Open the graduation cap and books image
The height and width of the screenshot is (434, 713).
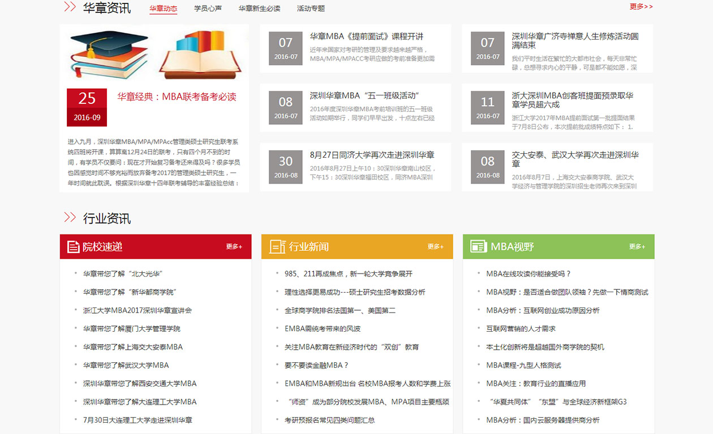tap(154, 54)
